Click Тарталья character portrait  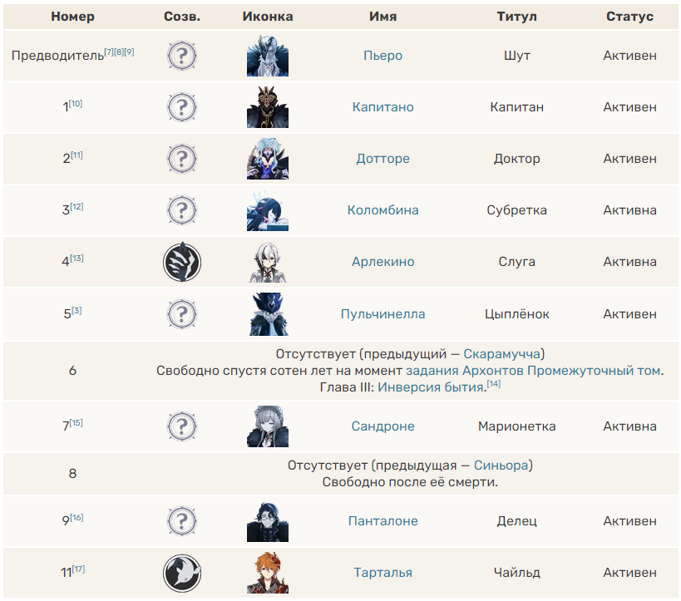[x=268, y=573]
